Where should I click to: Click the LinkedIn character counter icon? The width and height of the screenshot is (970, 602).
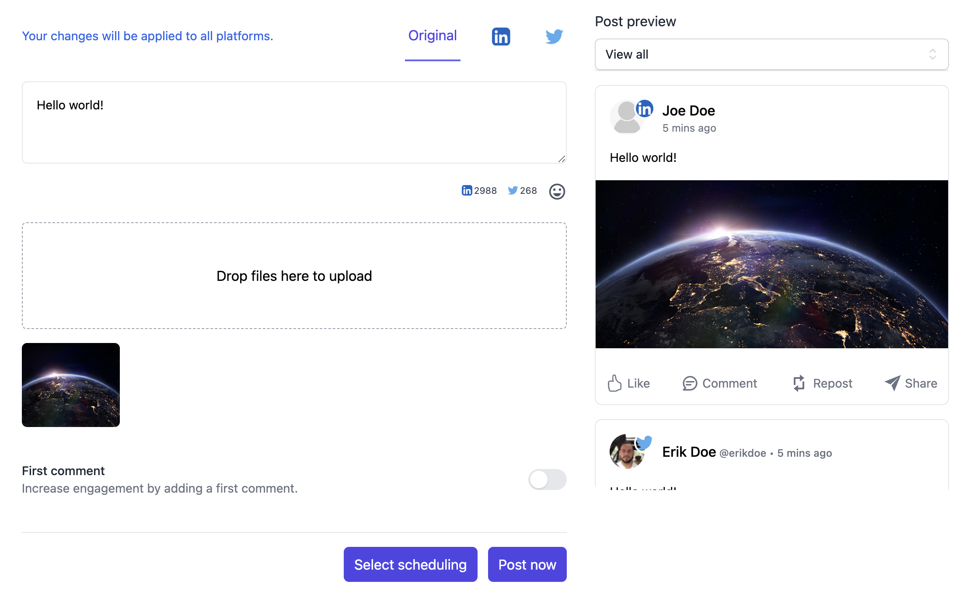[x=467, y=191]
